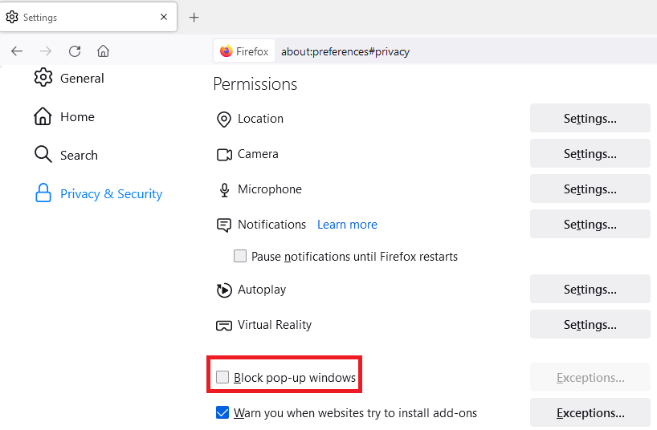
Task: Check Pause notifications until Firefox restarts
Action: [240, 257]
